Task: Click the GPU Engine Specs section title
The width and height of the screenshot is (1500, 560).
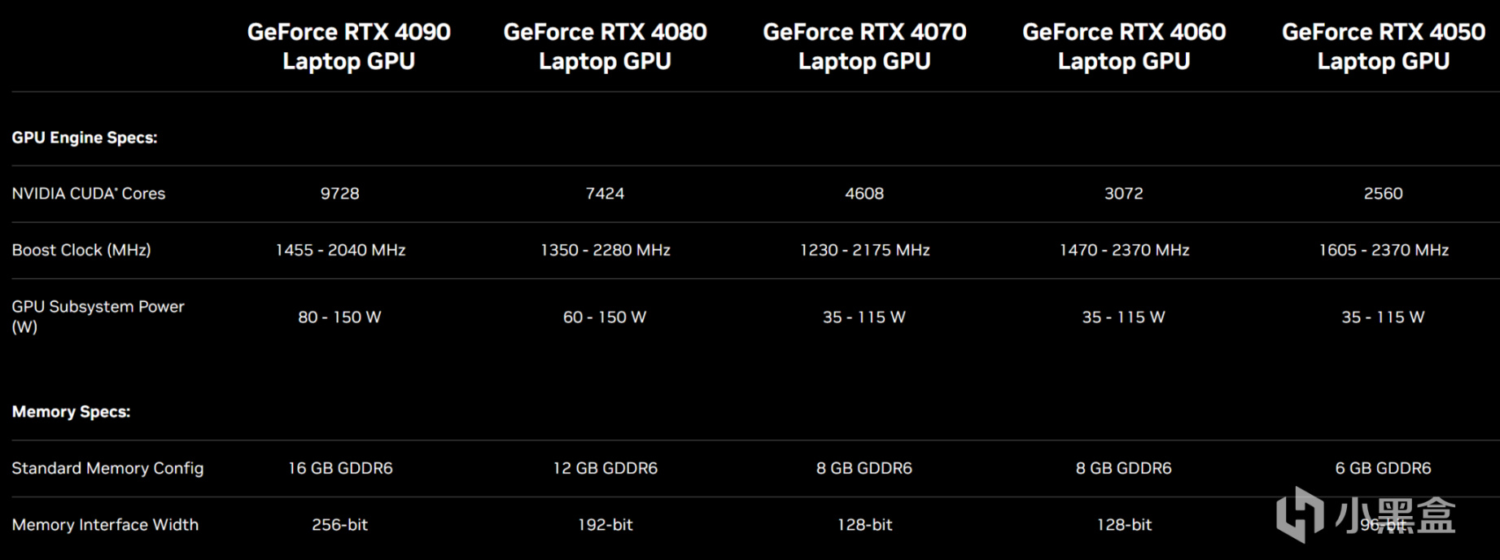Action: (85, 138)
